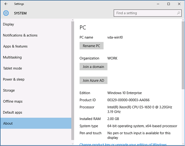185x146 pixels.
Task: Maximize the Settings window
Action: coord(168,4)
